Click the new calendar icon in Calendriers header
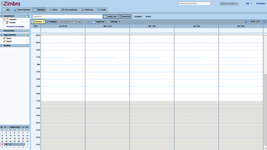Viewport: 267px width, 150px height. pos(27,16)
